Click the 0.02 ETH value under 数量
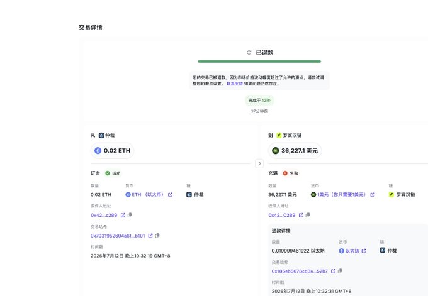Viewport: 428px width, 296px height. tap(101, 195)
